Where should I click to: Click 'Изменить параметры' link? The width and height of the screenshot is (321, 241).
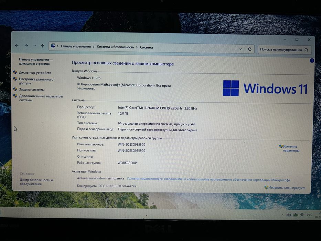(x=291, y=149)
